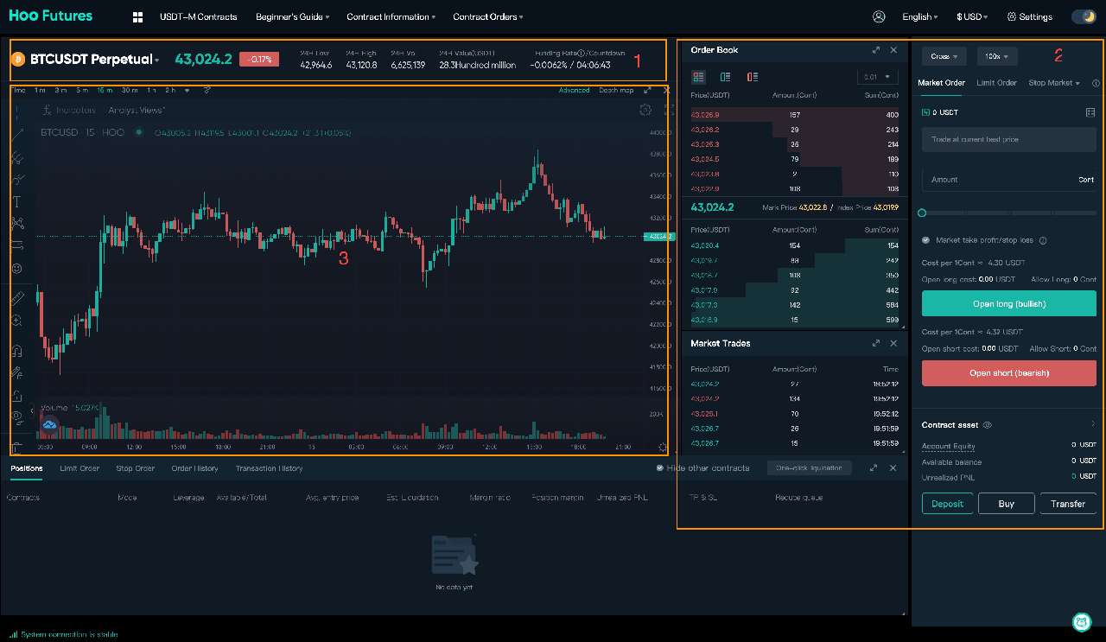Toggle the magnet mode tool
The image size is (1106, 642).
pyautogui.click(x=17, y=351)
